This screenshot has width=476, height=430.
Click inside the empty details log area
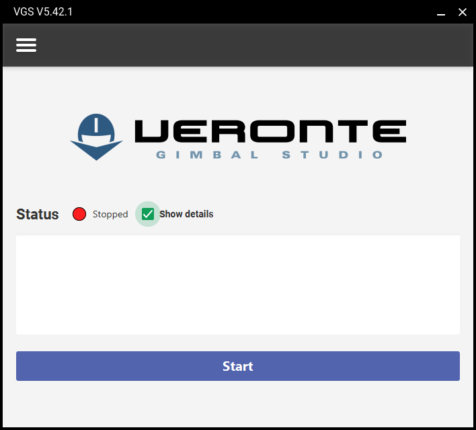tap(238, 285)
